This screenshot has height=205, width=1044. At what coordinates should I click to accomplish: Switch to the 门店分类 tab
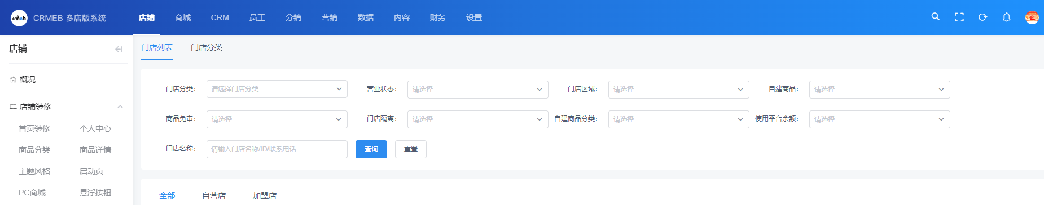(207, 47)
